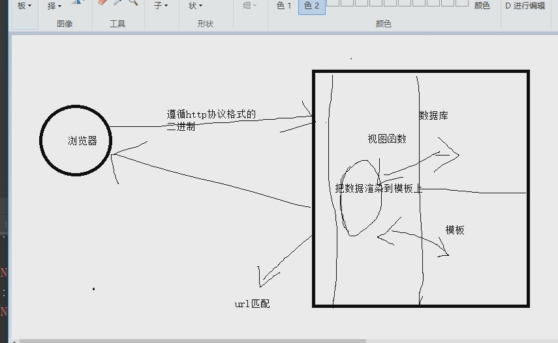Viewport: 558px width, 343px height.
Task: Click the '数据库' label on the canvas
Action: click(x=433, y=115)
